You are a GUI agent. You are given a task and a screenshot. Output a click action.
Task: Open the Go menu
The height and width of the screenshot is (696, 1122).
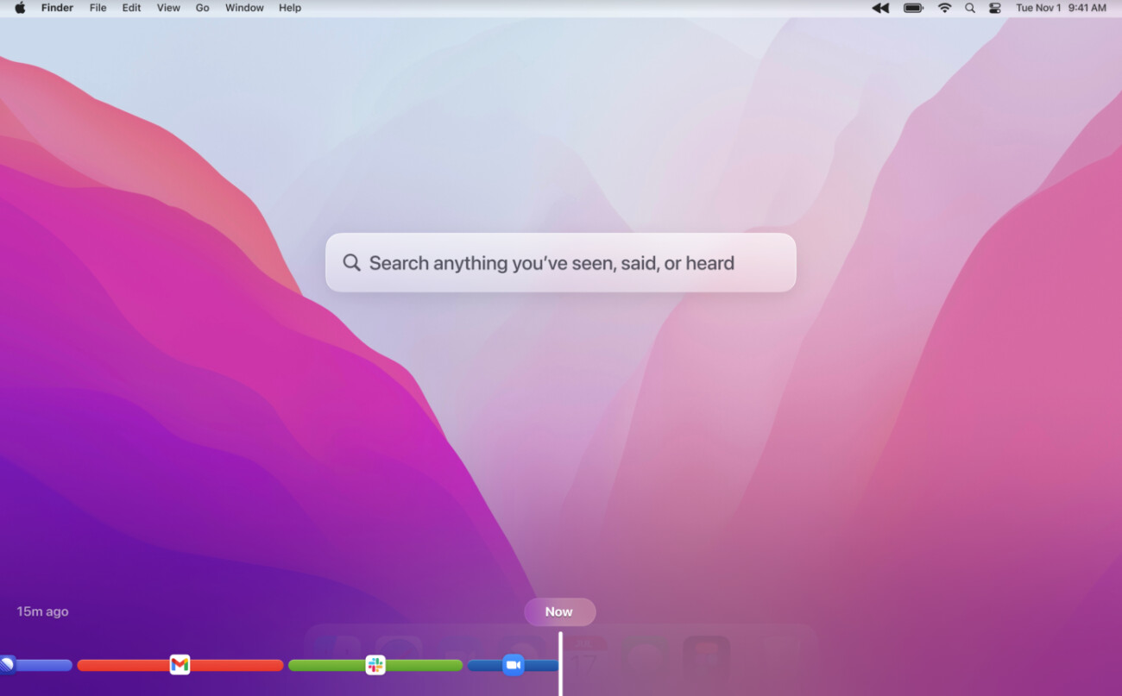click(202, 8)
